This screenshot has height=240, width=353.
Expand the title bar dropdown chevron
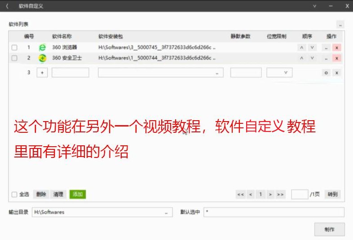314,6
